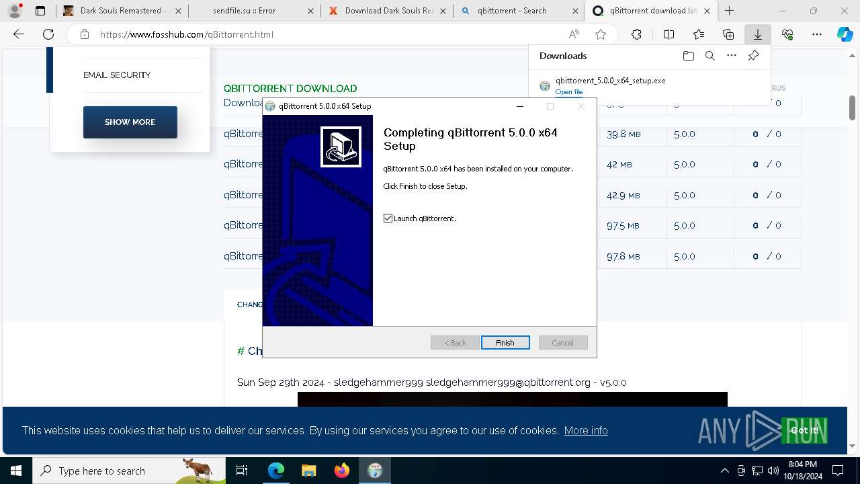The height and width of the screenshot is (484, 860).
Task: Open the Favorites list icon
Action: pos(699,34)
